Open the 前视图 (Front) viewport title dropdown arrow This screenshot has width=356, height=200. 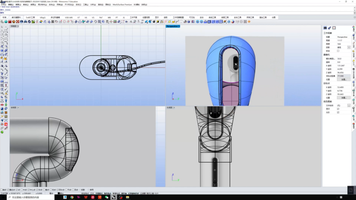click(x=18, y=108)
